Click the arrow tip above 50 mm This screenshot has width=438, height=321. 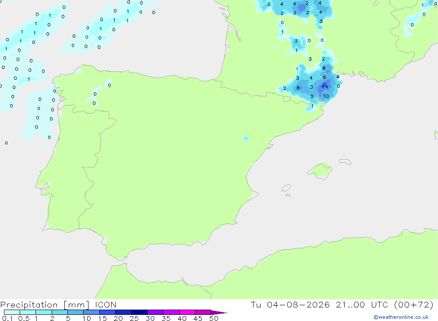[219, 313]
